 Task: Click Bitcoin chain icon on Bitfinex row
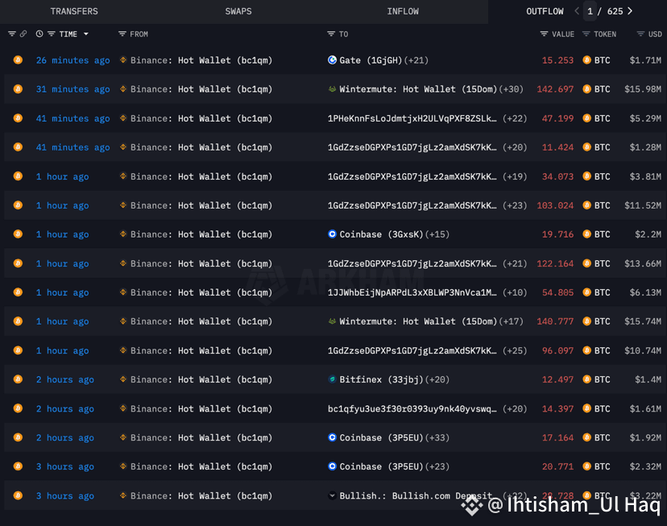[x=18, y=379]
